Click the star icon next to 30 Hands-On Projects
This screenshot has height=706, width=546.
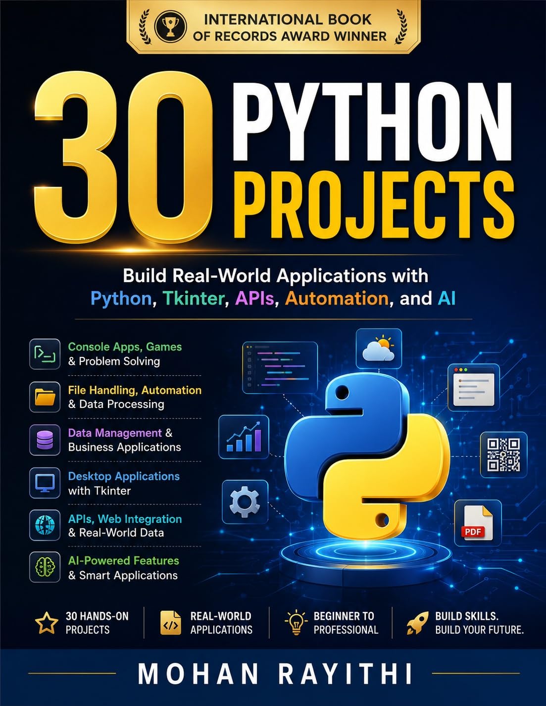47,623
